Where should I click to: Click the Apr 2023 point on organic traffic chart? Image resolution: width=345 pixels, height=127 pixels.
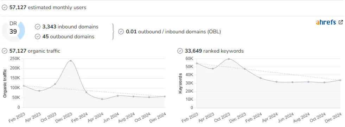click(x=39, y=91)
